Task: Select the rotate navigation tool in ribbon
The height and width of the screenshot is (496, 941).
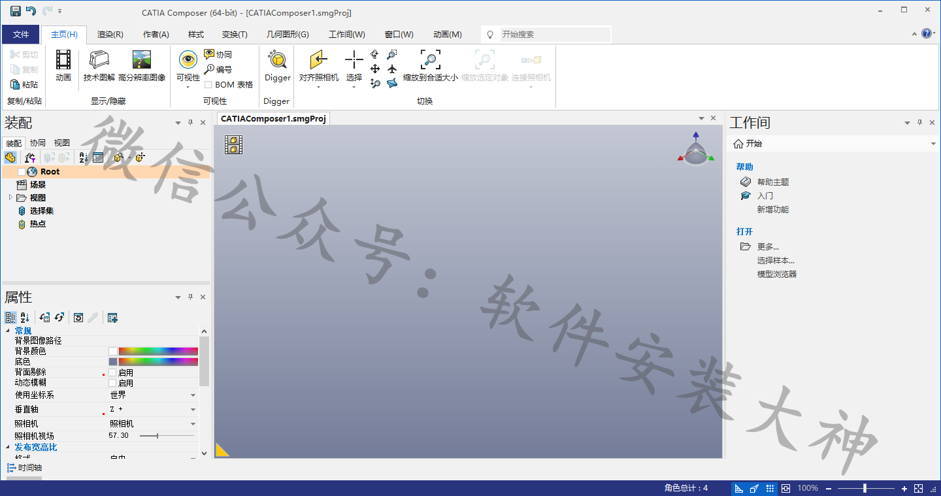Action: tap(375, 54)
